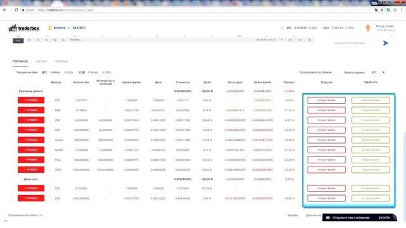The image size is (406, 228).
Task: Bookmark the page with the star icon
Action: pyautogui.click(x=382, y=10)
